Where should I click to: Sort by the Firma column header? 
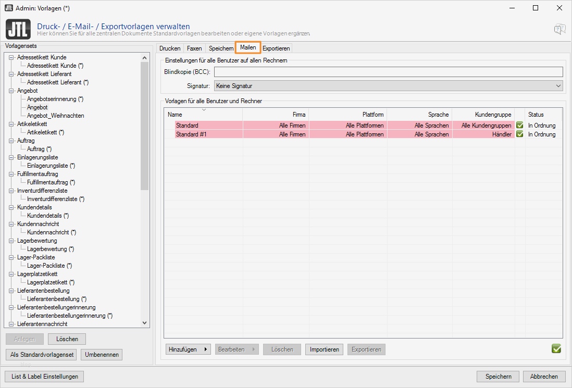click(276, 115)
